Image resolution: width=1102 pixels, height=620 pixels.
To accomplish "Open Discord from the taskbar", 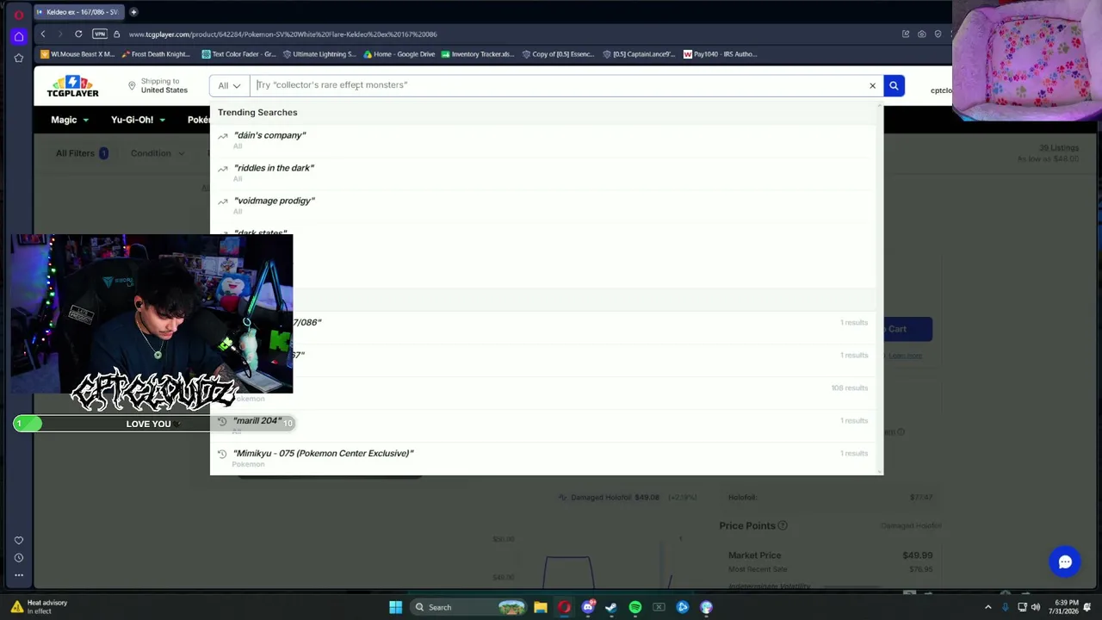I will coord(588,607).
